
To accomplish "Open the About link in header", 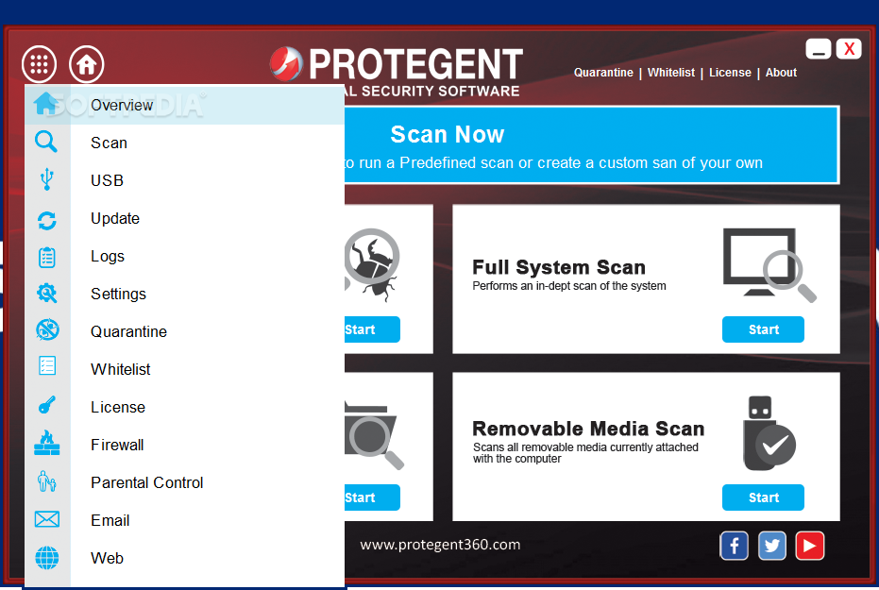I will (781, 73).
